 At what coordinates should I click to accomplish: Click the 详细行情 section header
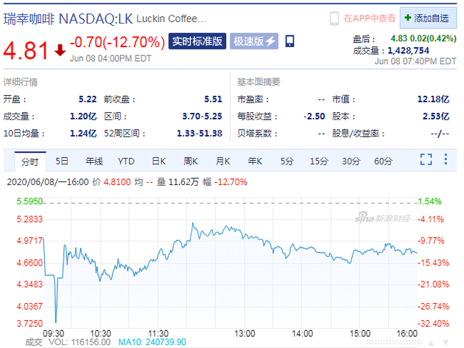click(x=21, y=82)
